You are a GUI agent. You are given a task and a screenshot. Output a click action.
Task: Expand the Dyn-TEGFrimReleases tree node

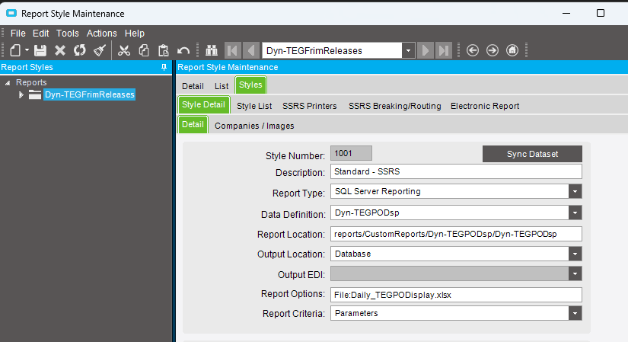(x=21, y=94)
